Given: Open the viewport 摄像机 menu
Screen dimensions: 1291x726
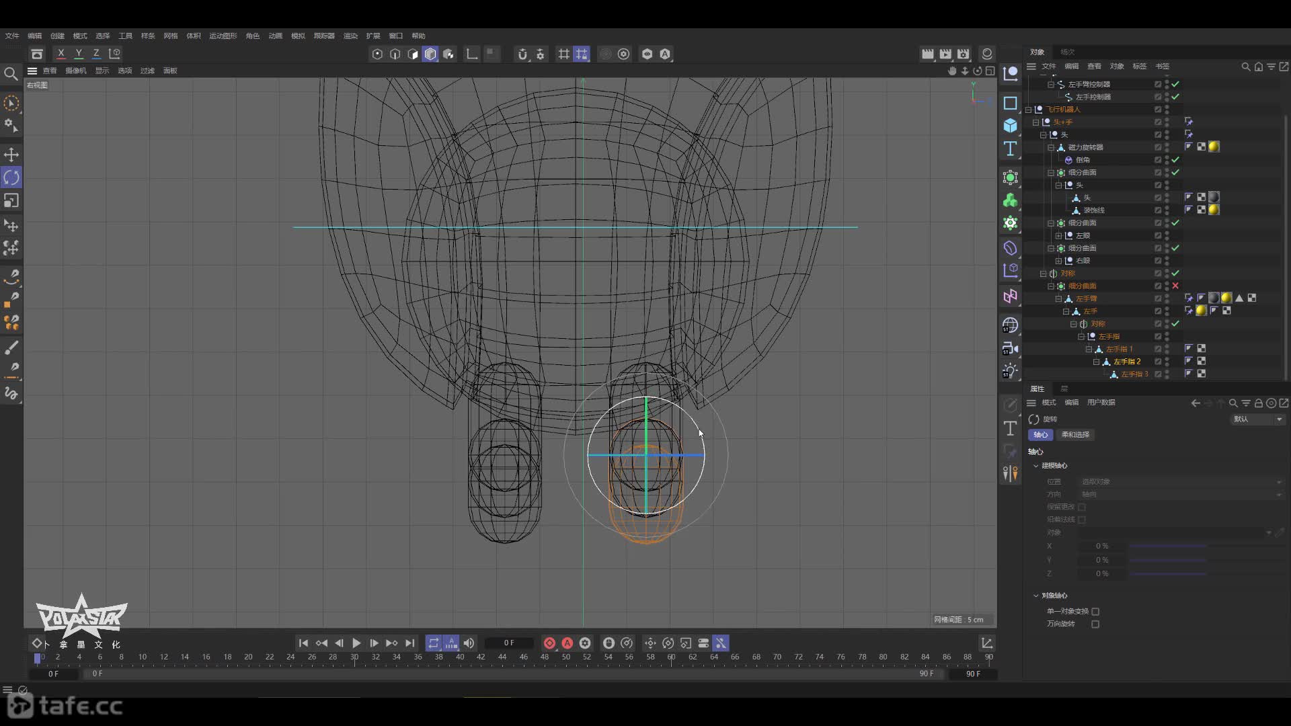Looking at the screenshot, I should tap(75, 71).
